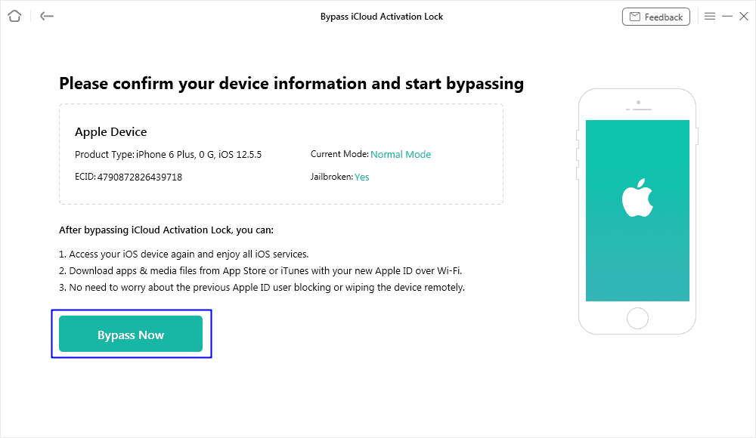This screenshot has height=438, width=756.
Task: Click 'Download apps & media files' line
Action: click(x=260, y=271)
